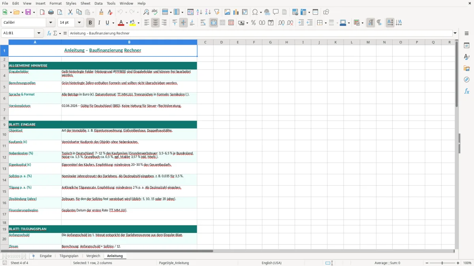This screenshot has height=266, width=474.
Task: Click the zoom slider handle
Action: tap(442, 263)
